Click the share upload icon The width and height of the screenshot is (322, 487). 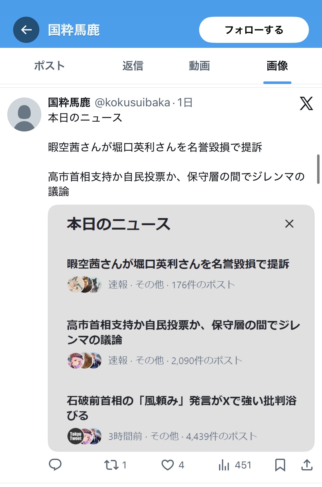(307, 465)
